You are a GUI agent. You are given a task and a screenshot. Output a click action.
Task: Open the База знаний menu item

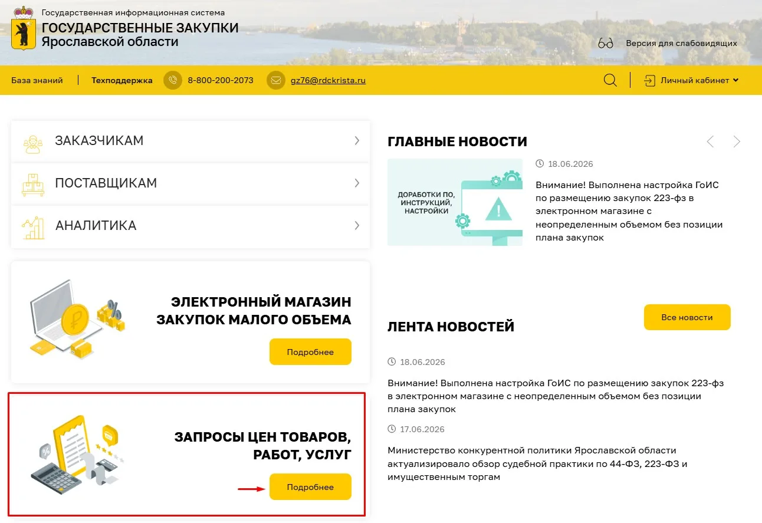(x=37, y=80)
